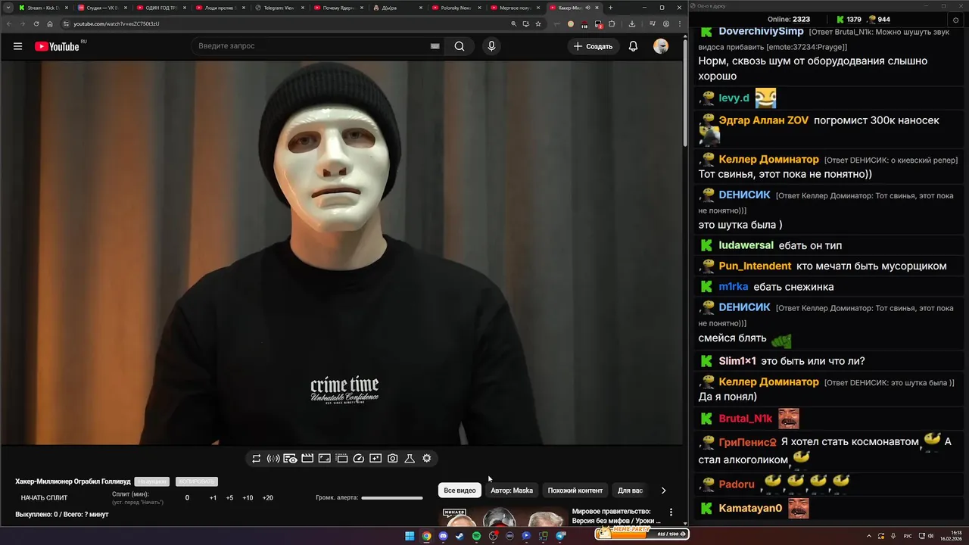Click the НАЧАТЬ СПЛИТ button
969x545 pixels.
click(44, 498)
